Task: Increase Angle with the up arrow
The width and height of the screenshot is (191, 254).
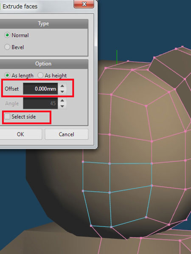Action: (62, 100)
